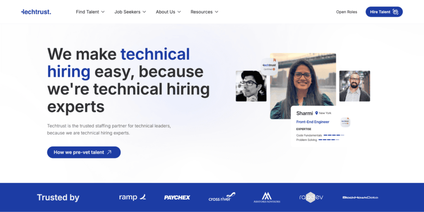Open the Find Talent menu
424x212 pixels.
[x=90, y=12]
